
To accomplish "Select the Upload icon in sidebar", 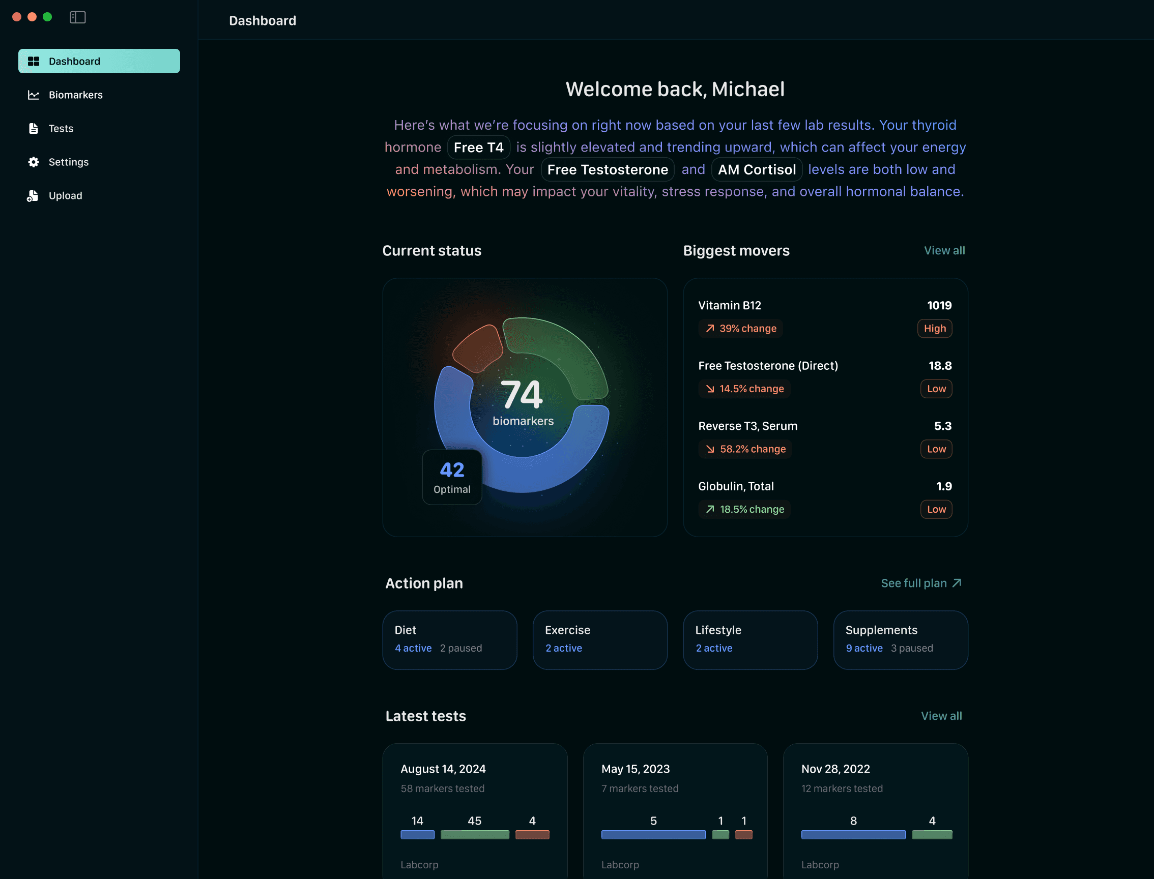I will (x=33, y=195).
